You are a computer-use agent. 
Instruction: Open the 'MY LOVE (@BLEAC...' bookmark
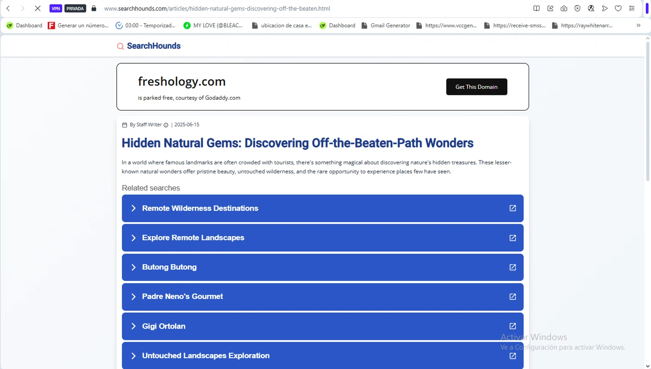[213, 26]
